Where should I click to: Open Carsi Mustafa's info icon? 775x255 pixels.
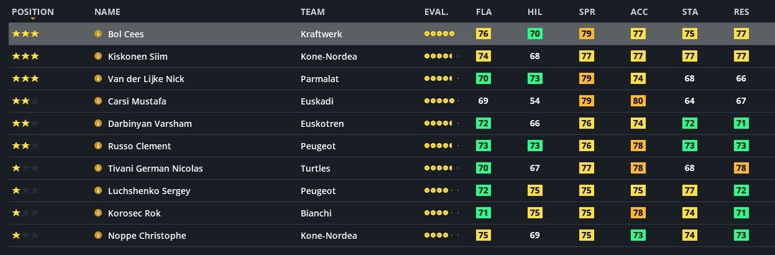coord(98,101)
